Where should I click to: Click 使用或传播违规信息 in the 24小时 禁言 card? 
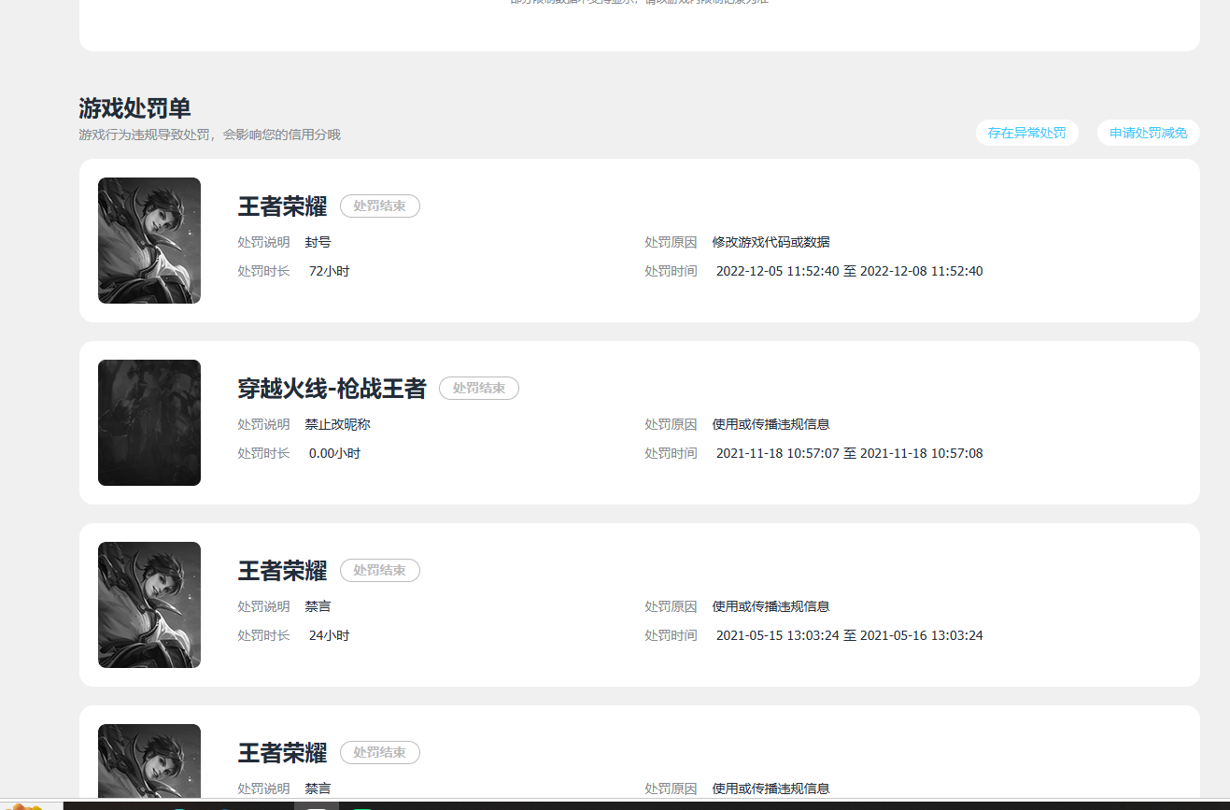pos(771,606)
